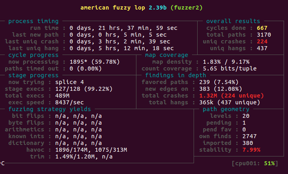Viewport: 288px width, 174px height.
Task: Click the count coverage value 5.65 bits/tuple
Action: point(230,68)
